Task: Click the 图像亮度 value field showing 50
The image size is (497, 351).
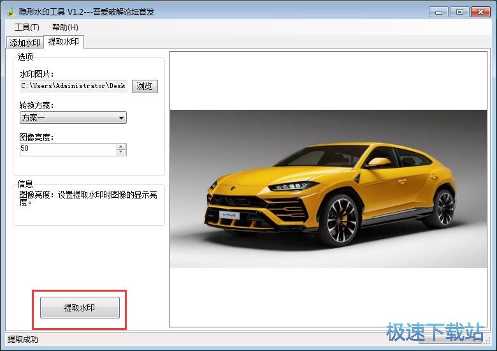Action: point(68,149)
